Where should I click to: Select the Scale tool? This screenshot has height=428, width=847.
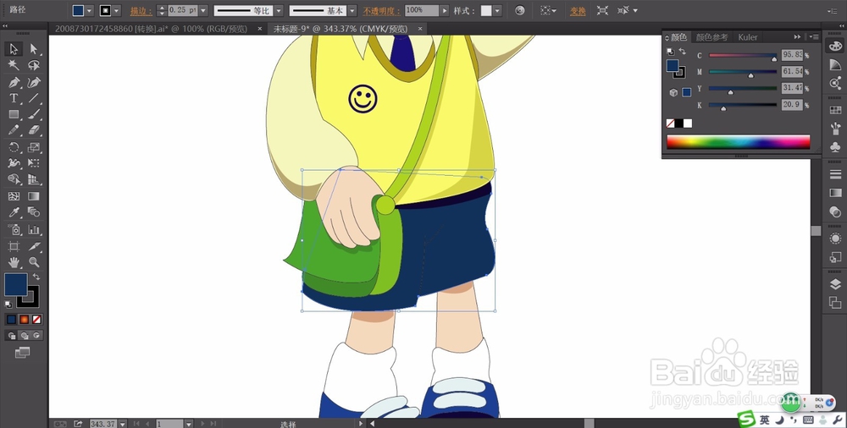pos(34,147)
